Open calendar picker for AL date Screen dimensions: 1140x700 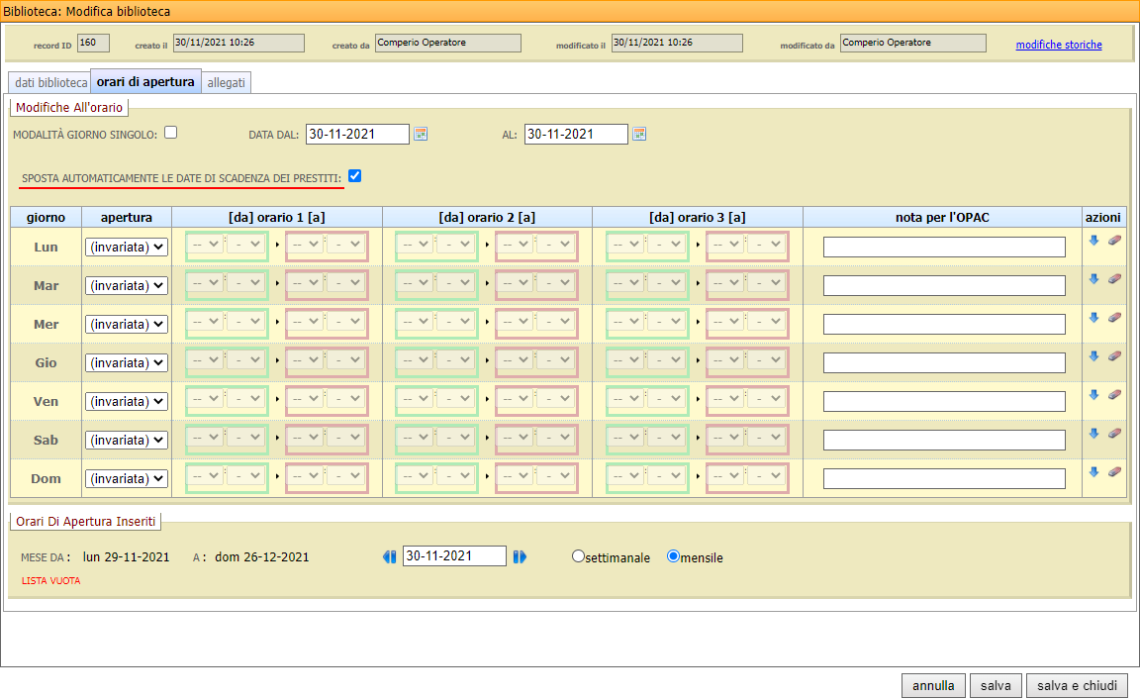[x=639, y=134]
